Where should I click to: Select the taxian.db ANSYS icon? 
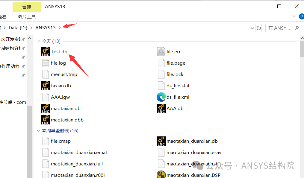coord(46,86)
